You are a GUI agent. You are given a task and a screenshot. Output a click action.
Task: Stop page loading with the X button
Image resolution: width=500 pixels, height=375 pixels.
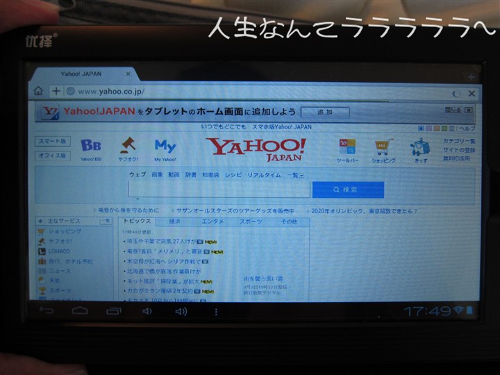472,94
